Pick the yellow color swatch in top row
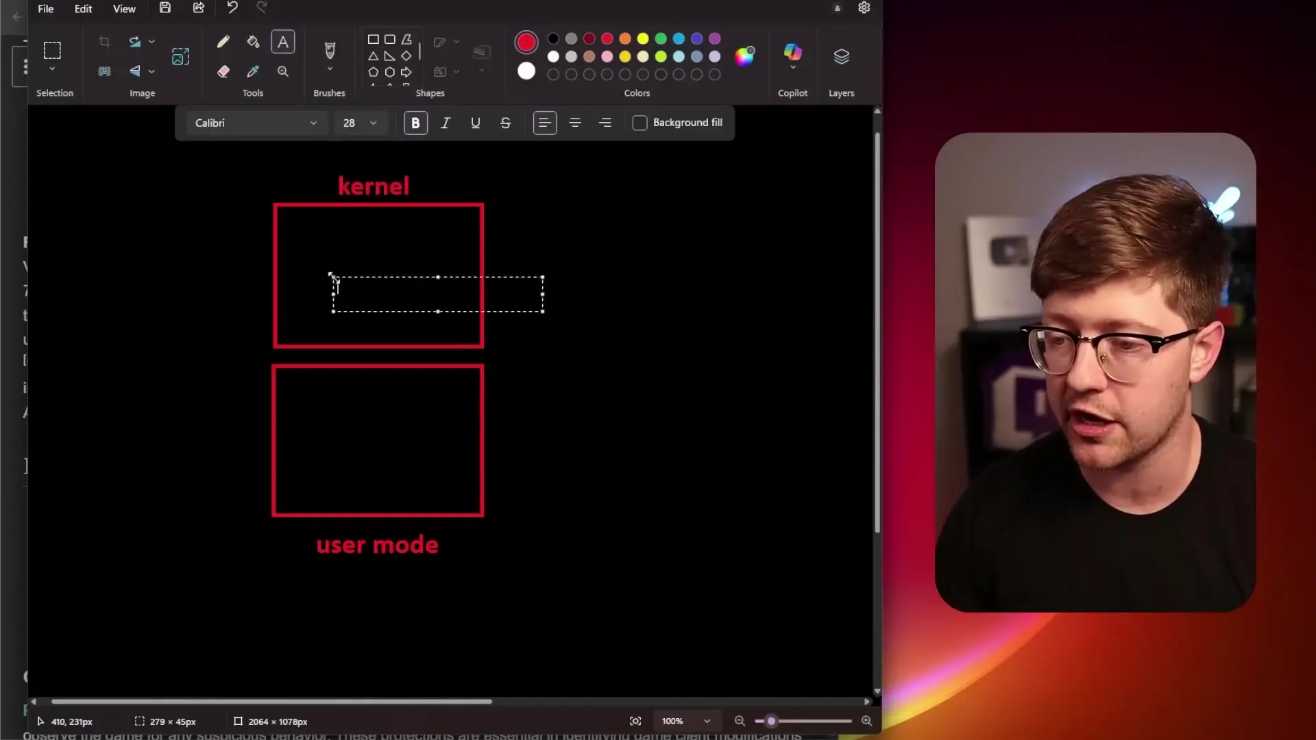 coord(643,38)
